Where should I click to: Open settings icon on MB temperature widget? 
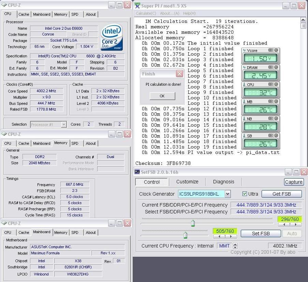pos(271,101)
